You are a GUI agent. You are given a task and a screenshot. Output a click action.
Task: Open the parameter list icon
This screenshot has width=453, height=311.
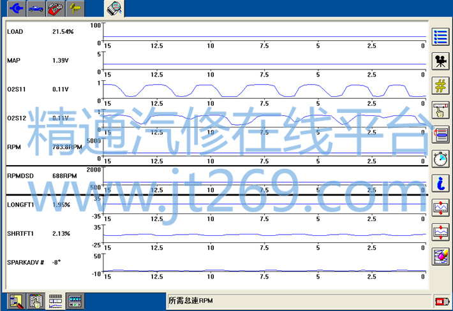pos(441,36)
